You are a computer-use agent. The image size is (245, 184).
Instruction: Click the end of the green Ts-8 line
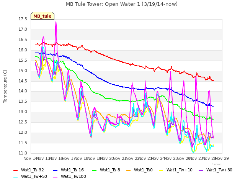click(x=214, y=119)
